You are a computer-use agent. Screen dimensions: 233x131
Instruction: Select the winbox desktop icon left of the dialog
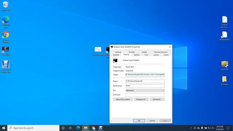(x=98, y=51)
